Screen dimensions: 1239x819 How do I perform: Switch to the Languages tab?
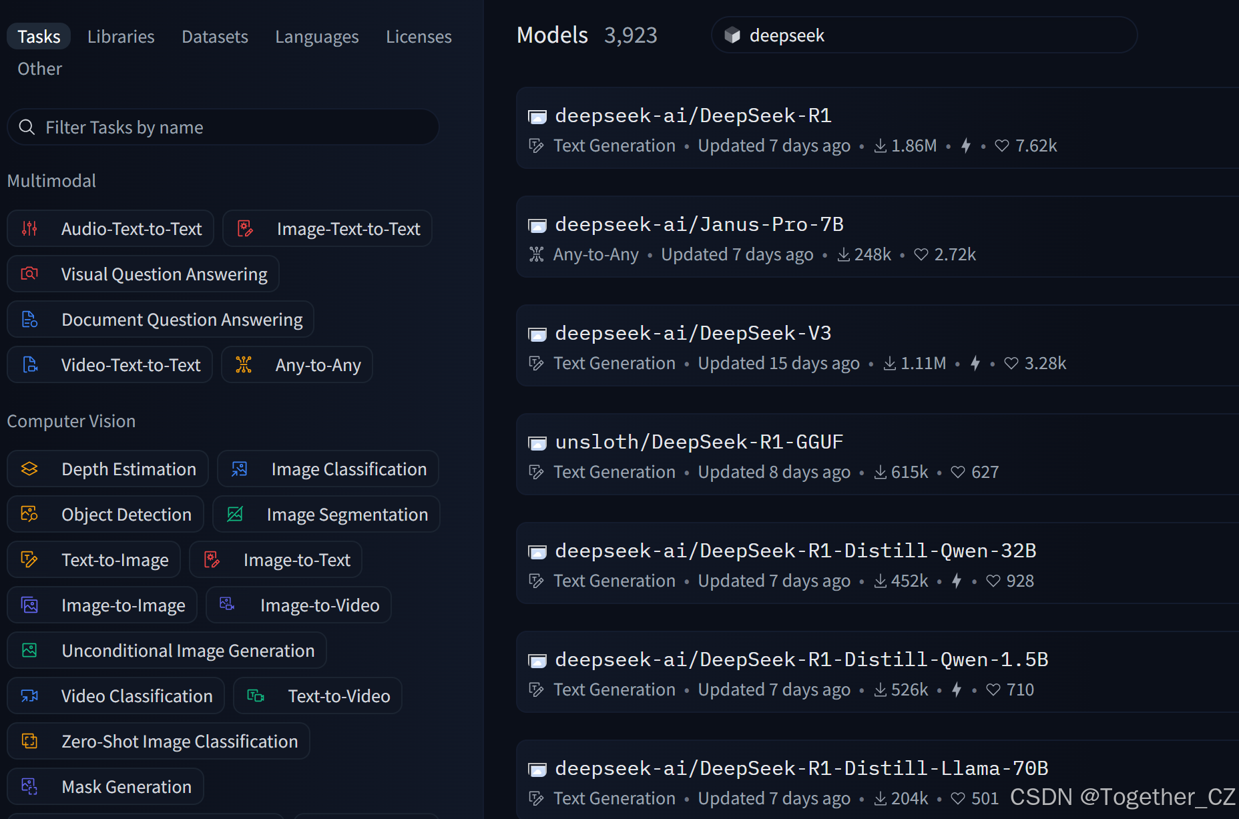point(317,37)
